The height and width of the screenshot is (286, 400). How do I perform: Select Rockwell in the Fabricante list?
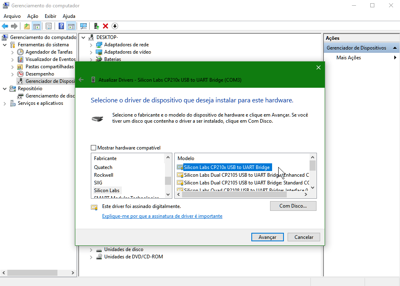click(103, 175)
